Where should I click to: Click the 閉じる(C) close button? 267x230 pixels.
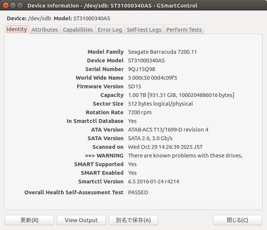pyautogui.click(x=237, y=220)
